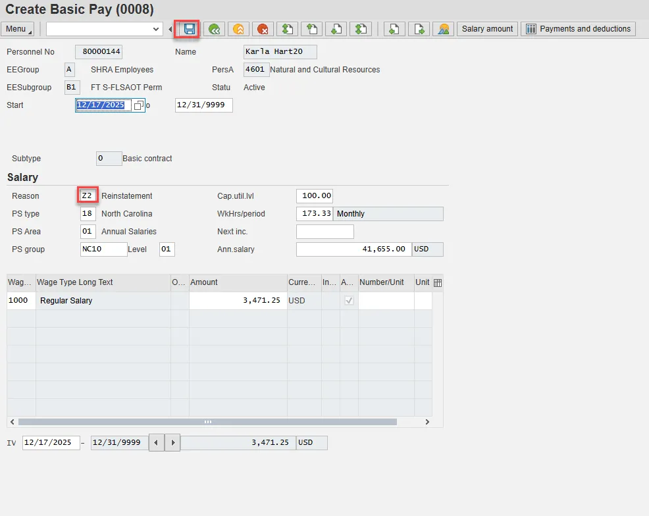Click the Save (floppy disk) icon
Viewport: 649px width, 516px height.
coord(190,29)
